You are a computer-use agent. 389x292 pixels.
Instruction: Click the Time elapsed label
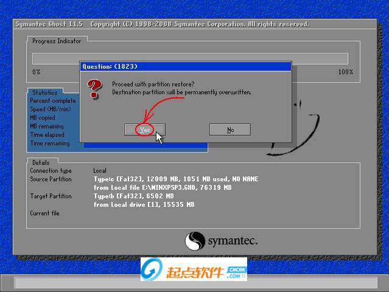47,135
